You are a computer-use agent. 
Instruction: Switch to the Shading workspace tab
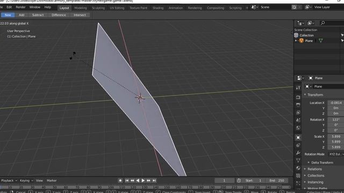click(158, 8)
